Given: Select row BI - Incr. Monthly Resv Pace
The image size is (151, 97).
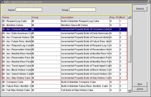Looking at the screenshot, I should (x=65, y=62).
